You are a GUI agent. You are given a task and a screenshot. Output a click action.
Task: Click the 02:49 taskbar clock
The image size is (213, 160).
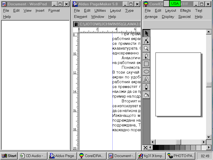(x=205, y=156)
